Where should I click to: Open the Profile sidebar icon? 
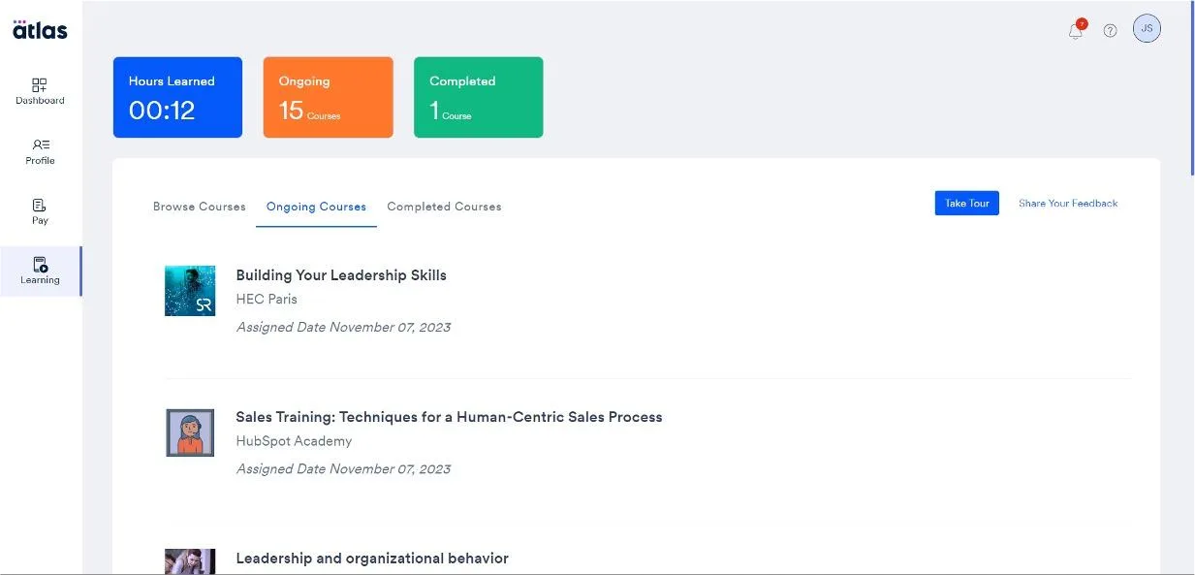tap(40, 144)
